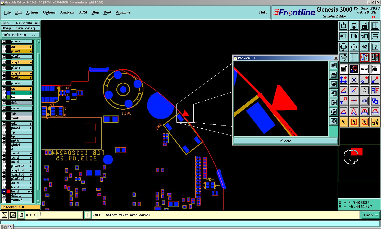The width and height of the screenshot is (381, 229).
Task: Click the 1:2 zoom ratio icon
Action: (x=365, y=47)
